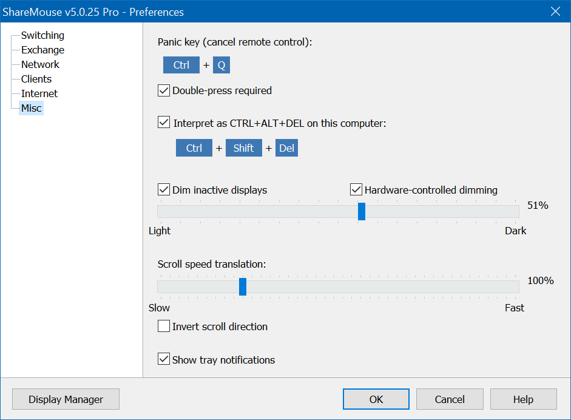Image resolution: width=571 pixels, height=420 pixels.
Task: Click the scroll speed translation slider handle
Action: 243,286
